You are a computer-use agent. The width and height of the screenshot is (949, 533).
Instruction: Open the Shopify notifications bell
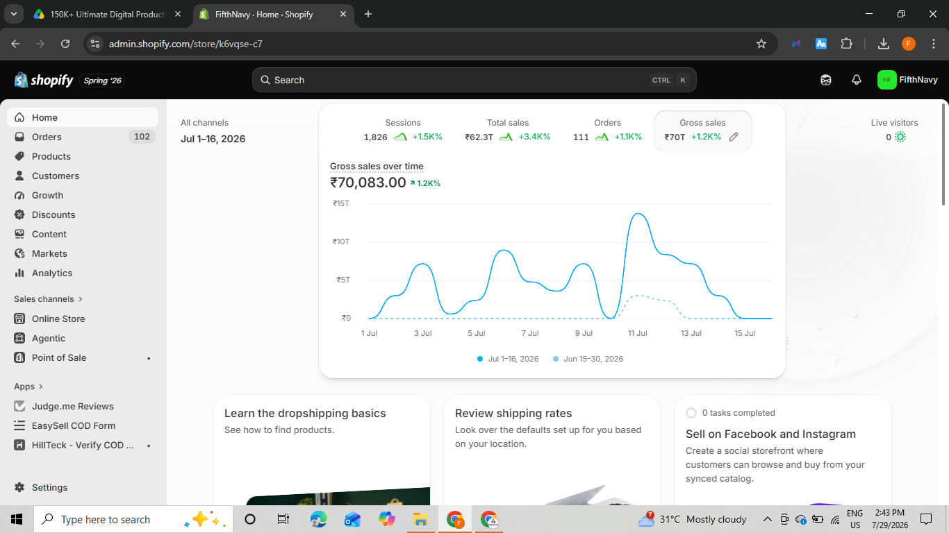[857, 80]
